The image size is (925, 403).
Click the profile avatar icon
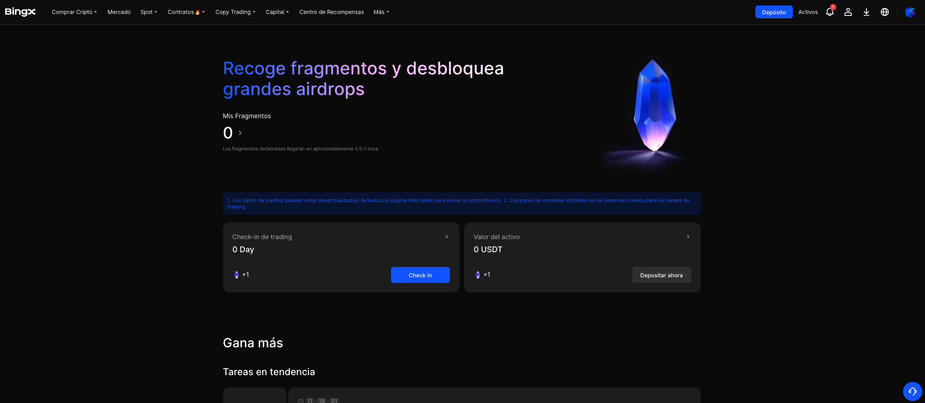click(x=910, y=12)
